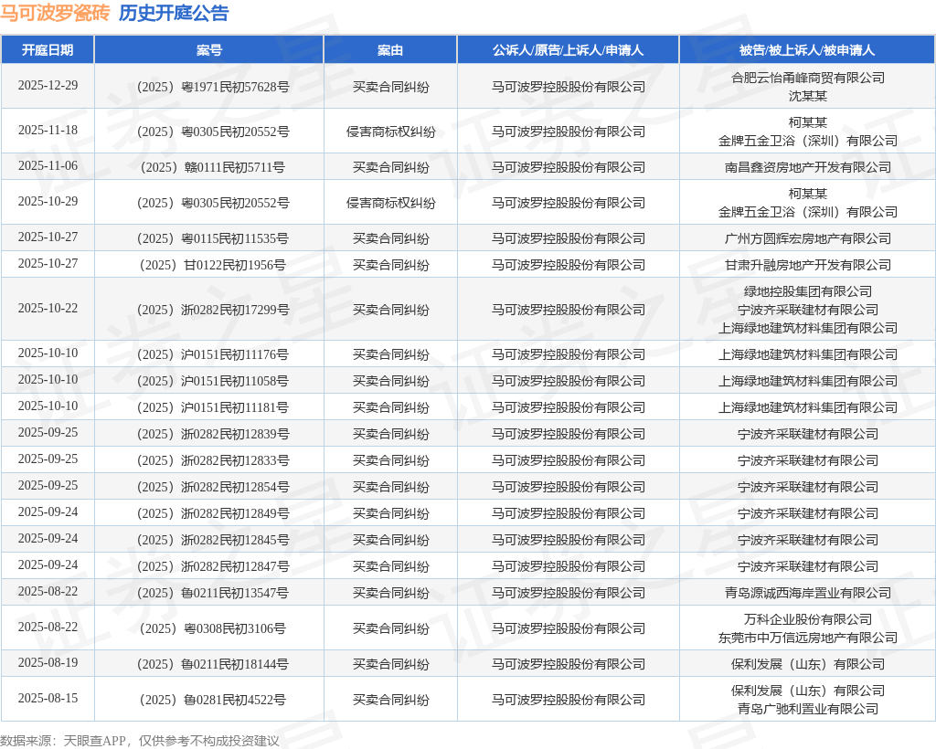The image size is (936, 749).
Task: Click the date 2025-12-29
Action: (x=48, y=85)
